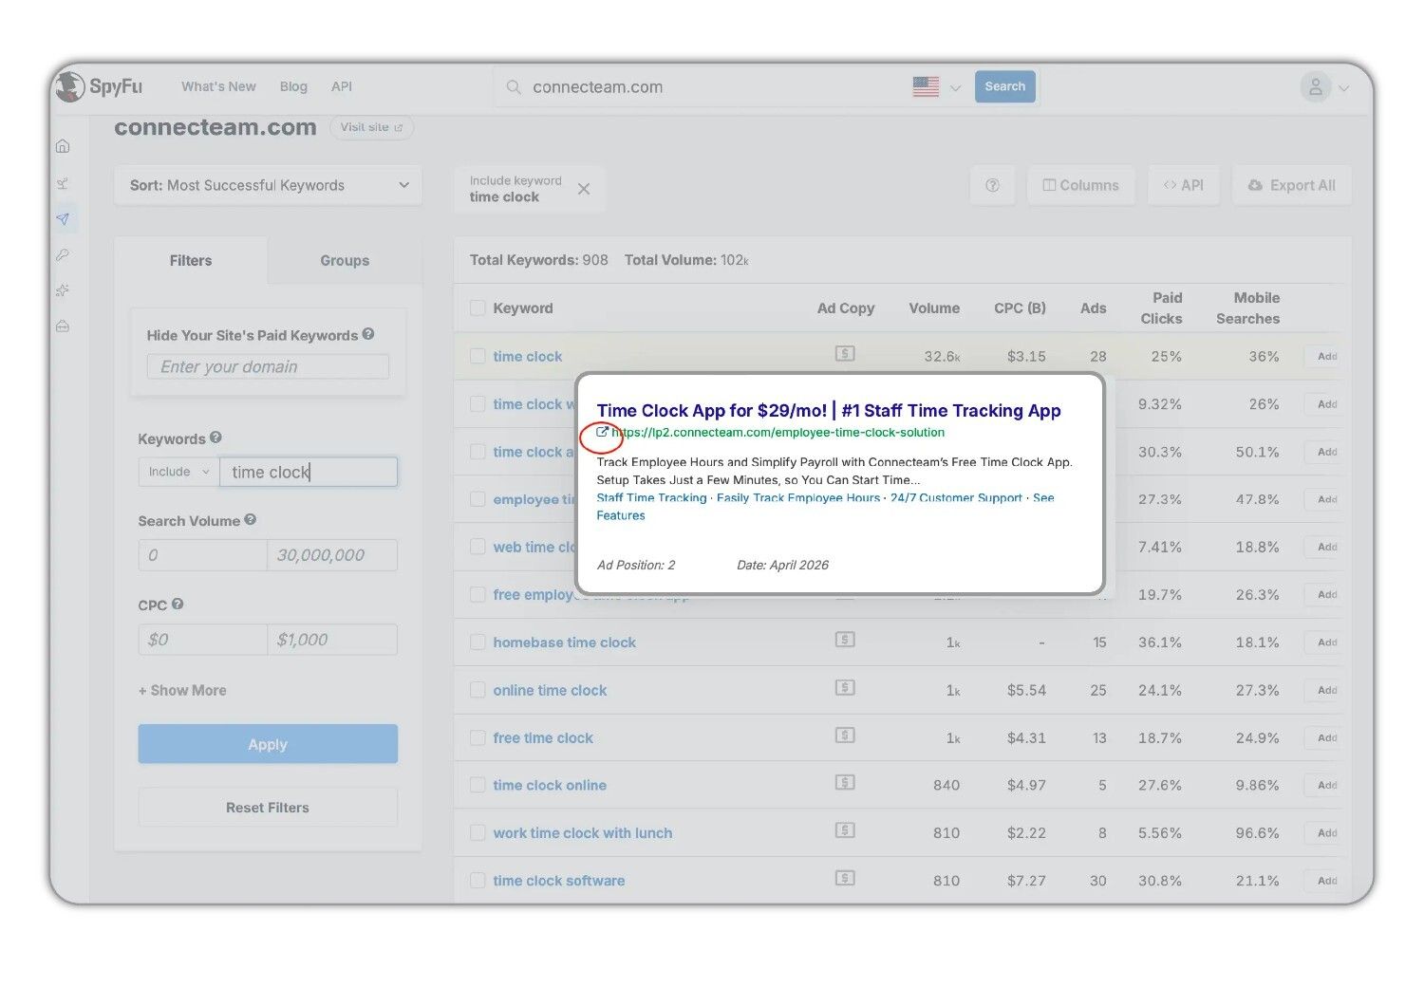Screen dimensions: 1424x1006
Task: Open the key icon in the left sidebar
Action: point(63,254)
